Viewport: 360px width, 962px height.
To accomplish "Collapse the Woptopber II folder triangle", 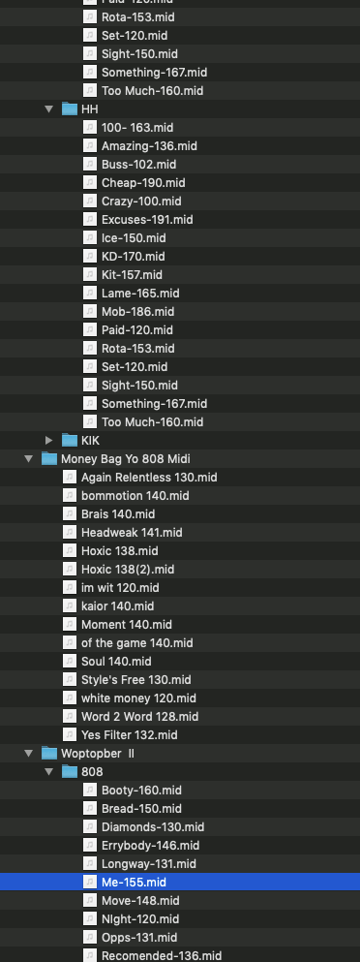I will (28, 754).
